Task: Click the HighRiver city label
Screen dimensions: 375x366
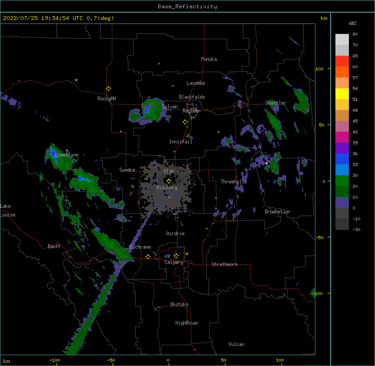Action: pyautogui.click(x=187, y=323)
